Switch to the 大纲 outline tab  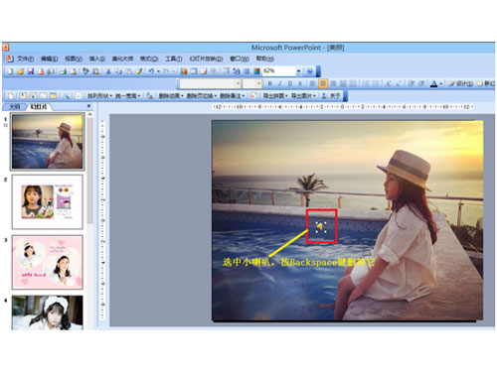[x=14, y=106]
